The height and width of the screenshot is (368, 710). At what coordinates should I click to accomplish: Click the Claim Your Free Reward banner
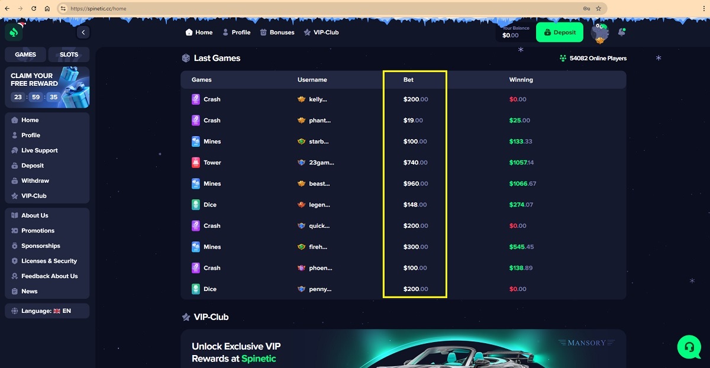point(47,87)
